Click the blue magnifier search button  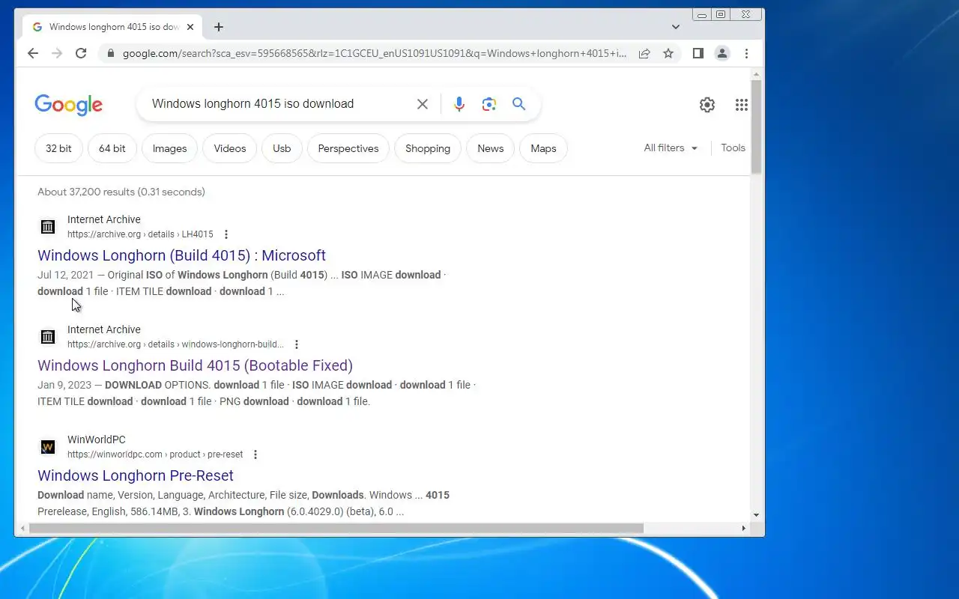pyautogui.click(x=519, y=104)
